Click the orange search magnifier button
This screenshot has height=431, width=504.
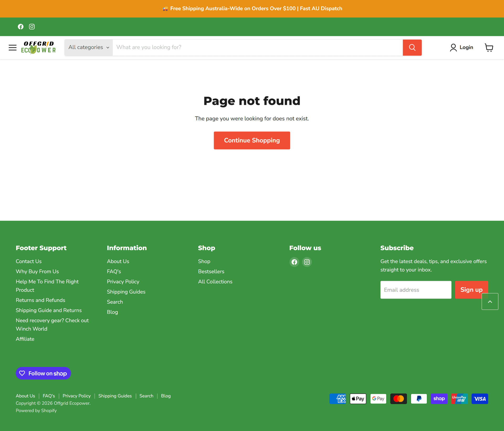[x=412, y=47]
